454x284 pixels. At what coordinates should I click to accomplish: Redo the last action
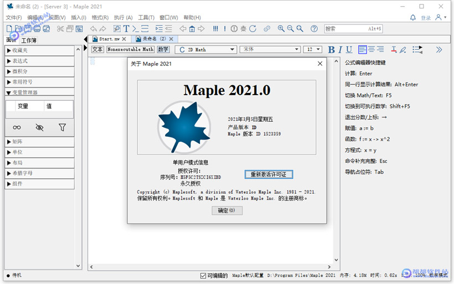103,29
